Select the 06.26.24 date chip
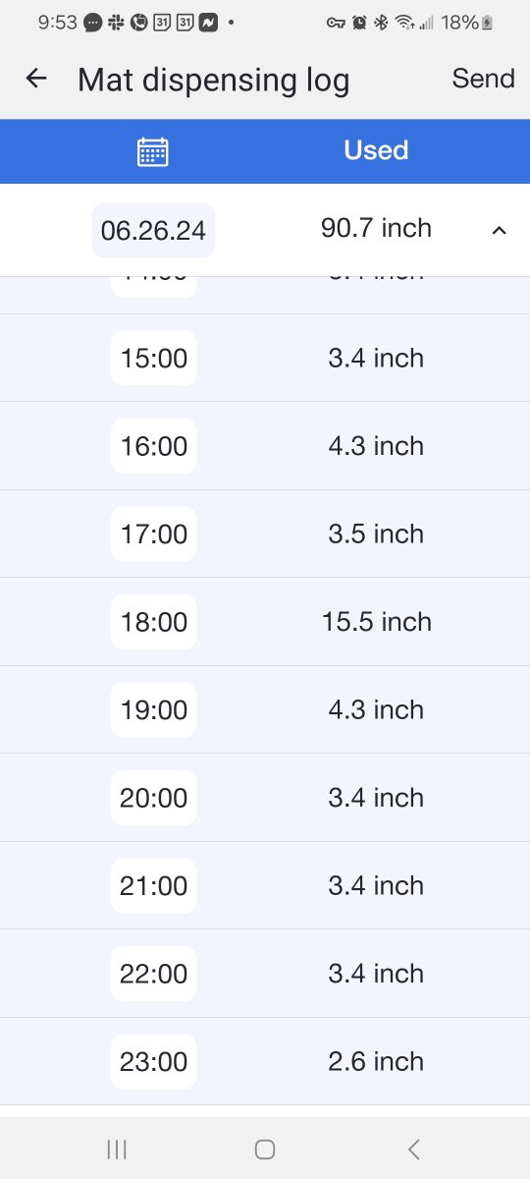The width and height of the screenshot is (530, 1179). [153, 230]
